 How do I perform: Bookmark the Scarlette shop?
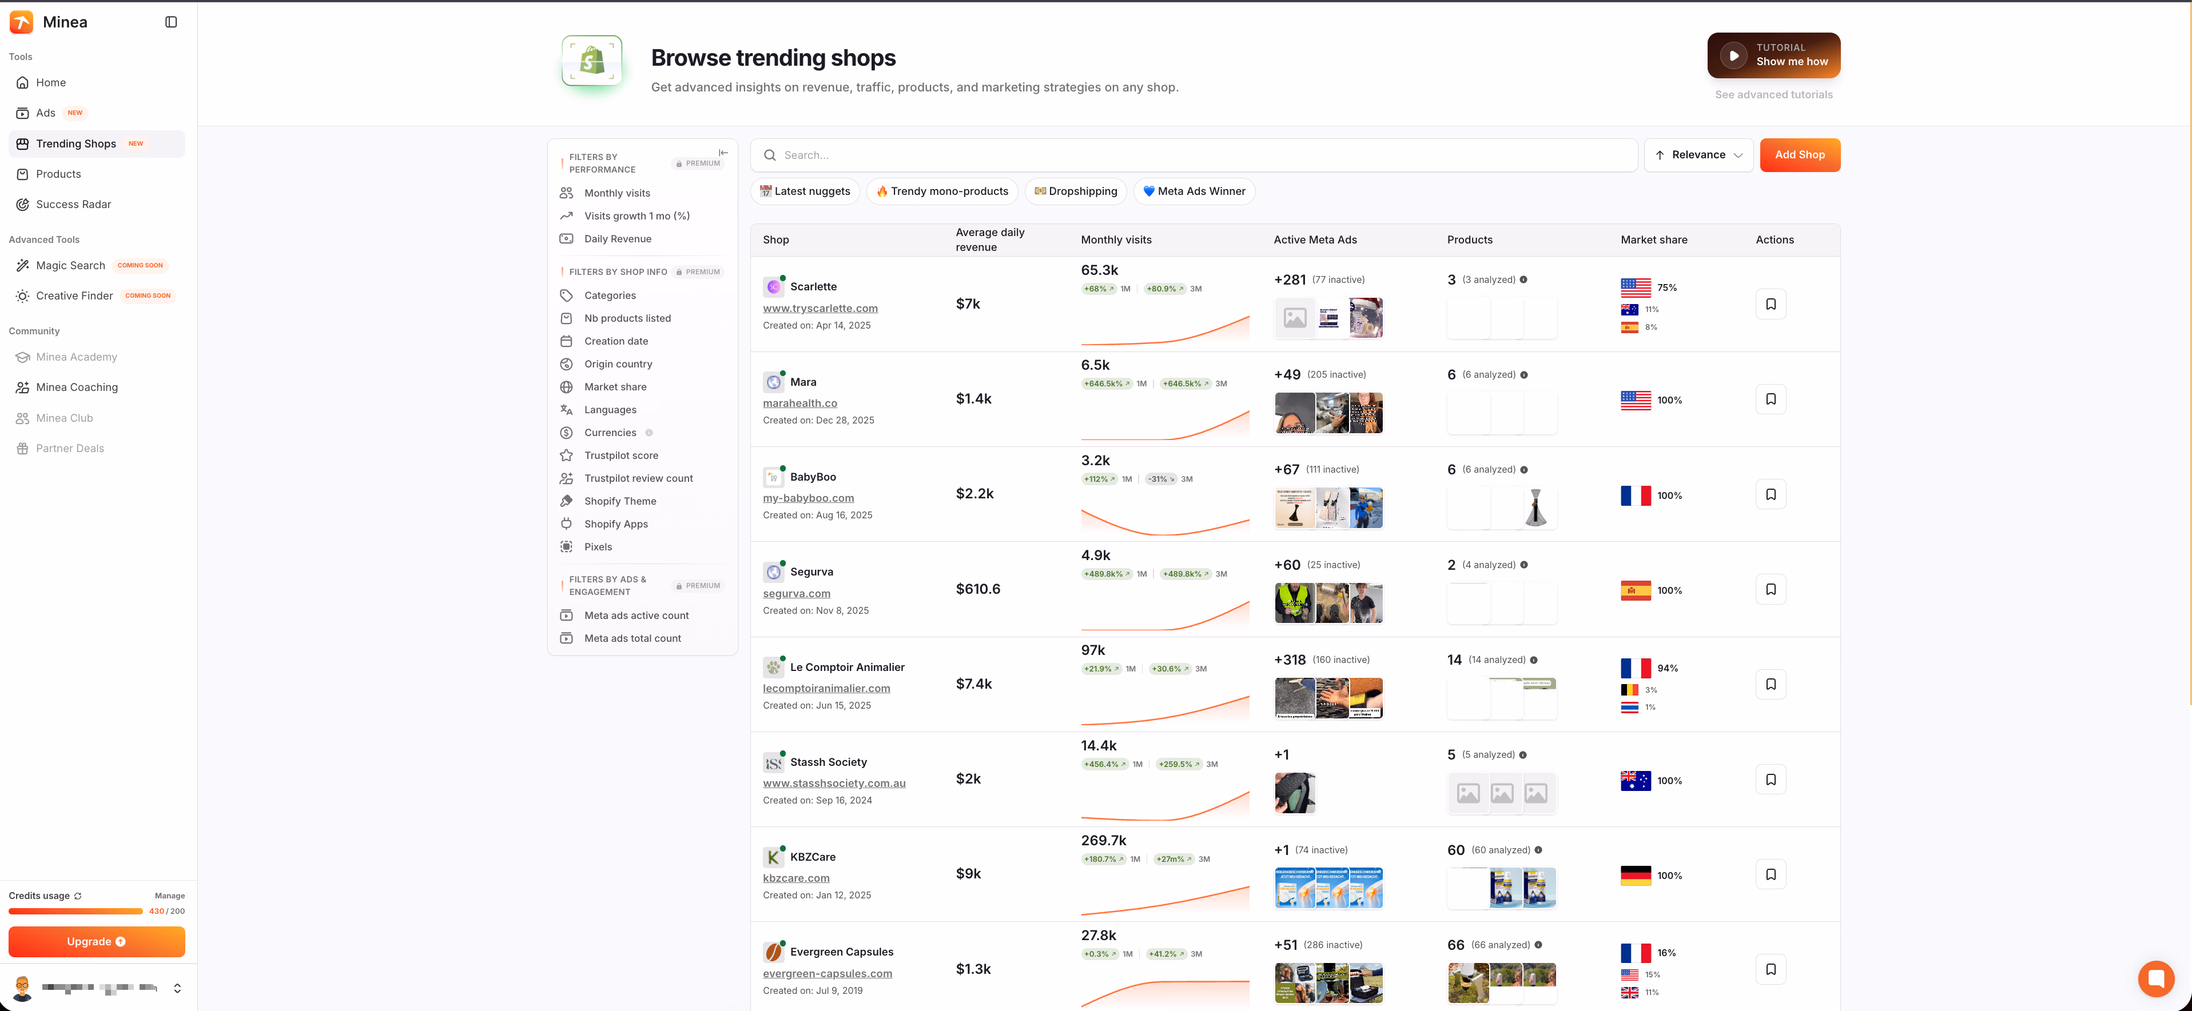point(1771,303)
